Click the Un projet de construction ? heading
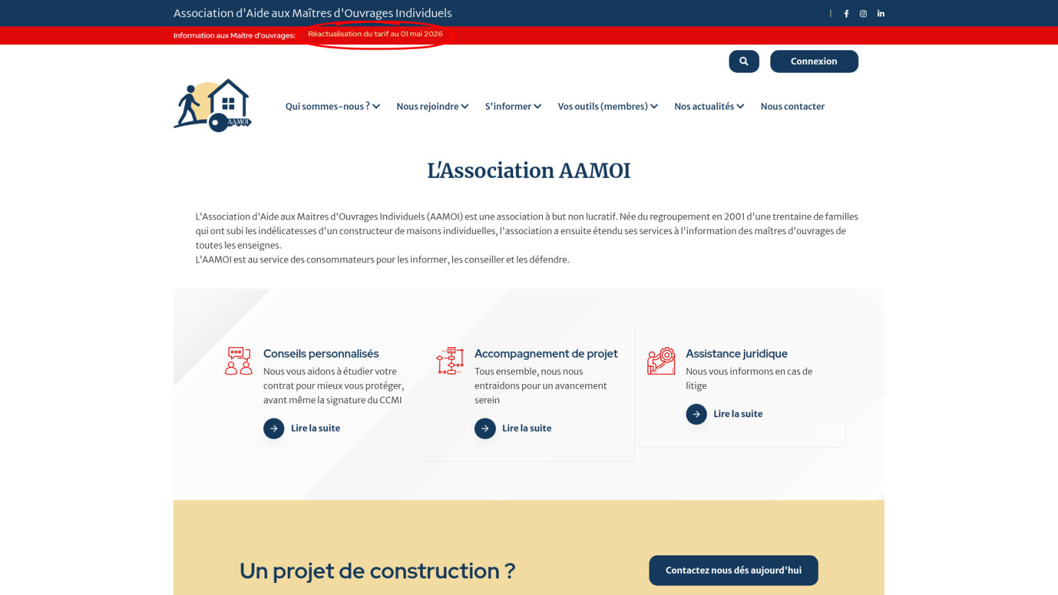The image size is (1058, 595). [377, 571]
